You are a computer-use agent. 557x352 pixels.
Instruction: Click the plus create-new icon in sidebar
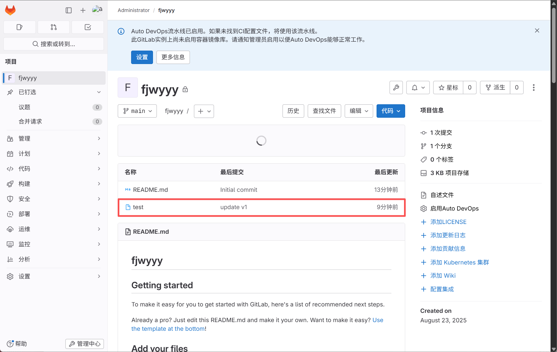coord(83,10)
